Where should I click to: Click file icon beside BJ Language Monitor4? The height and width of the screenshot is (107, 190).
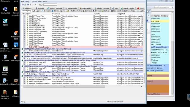27,74
